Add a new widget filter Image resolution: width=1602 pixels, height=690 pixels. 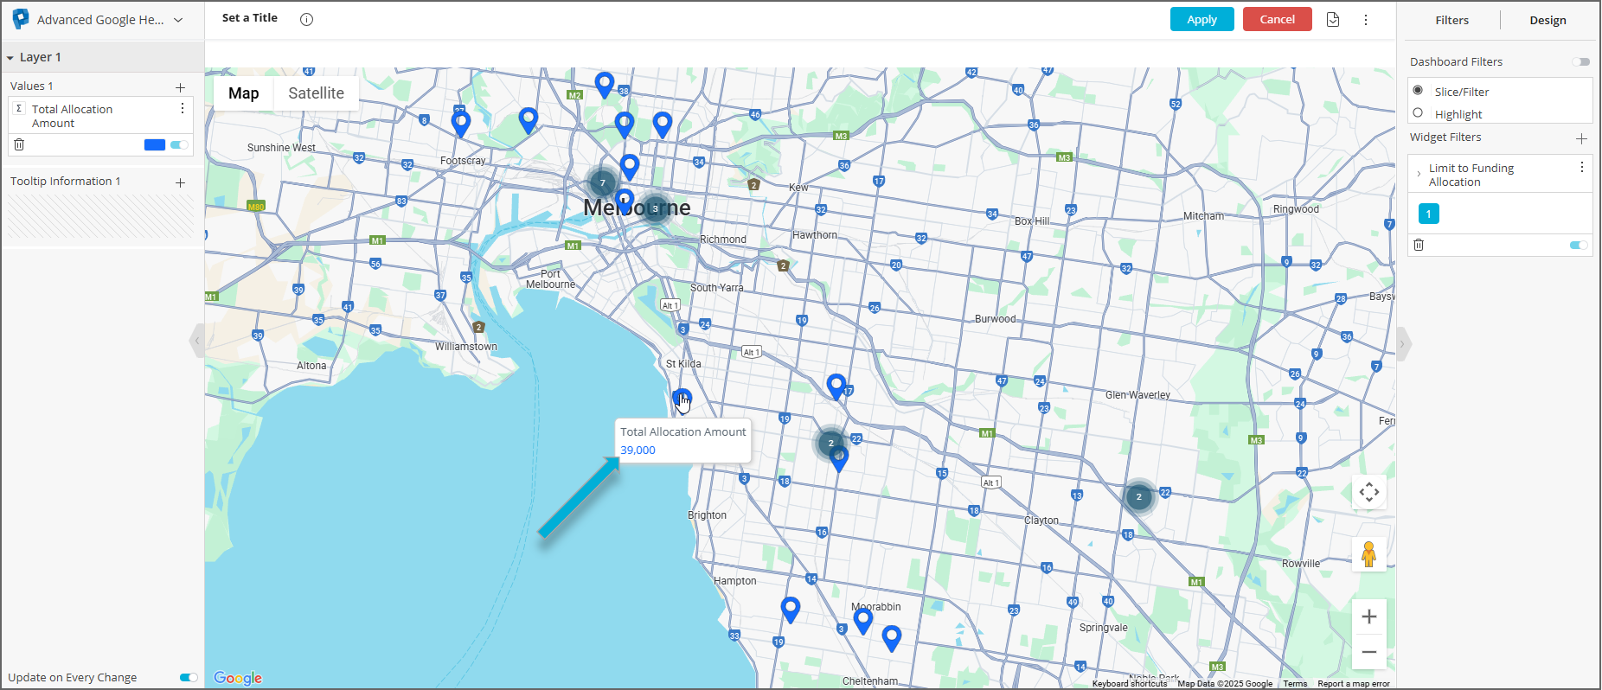(x=1581, y=138)
